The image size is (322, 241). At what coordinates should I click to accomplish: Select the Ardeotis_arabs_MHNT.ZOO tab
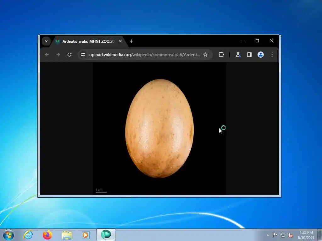[88, 41]
